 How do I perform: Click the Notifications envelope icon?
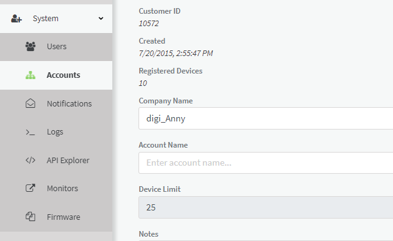point(31,103)
